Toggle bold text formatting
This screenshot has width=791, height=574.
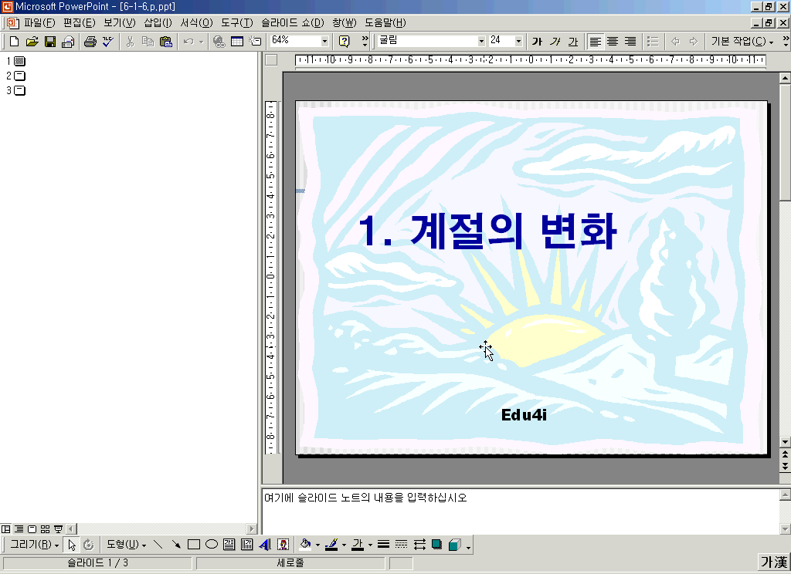537,42
